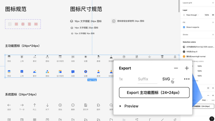Expand the Preview section
The width and height of the screenshot is (215, 121).
120,106
